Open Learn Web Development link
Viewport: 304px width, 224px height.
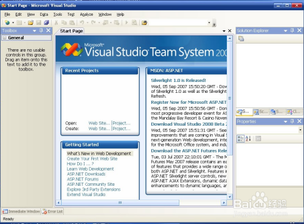click(x=90, y=169)
